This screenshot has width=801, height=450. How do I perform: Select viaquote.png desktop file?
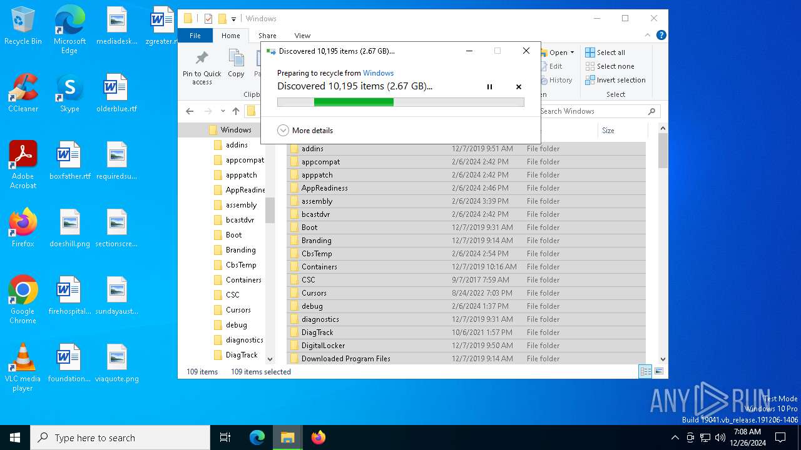[x=116, y=363]
